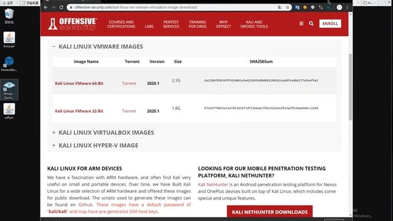Viewport: 393px width, 221px height.
Task: Click the 2020.1 version of 64-Bit row
Action: point(153,83)
